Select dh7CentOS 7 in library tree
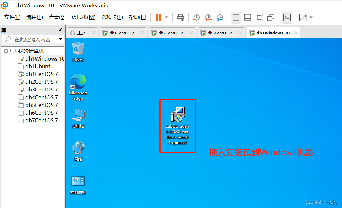This screenshot has height=208, width=342. coord(42,120)
